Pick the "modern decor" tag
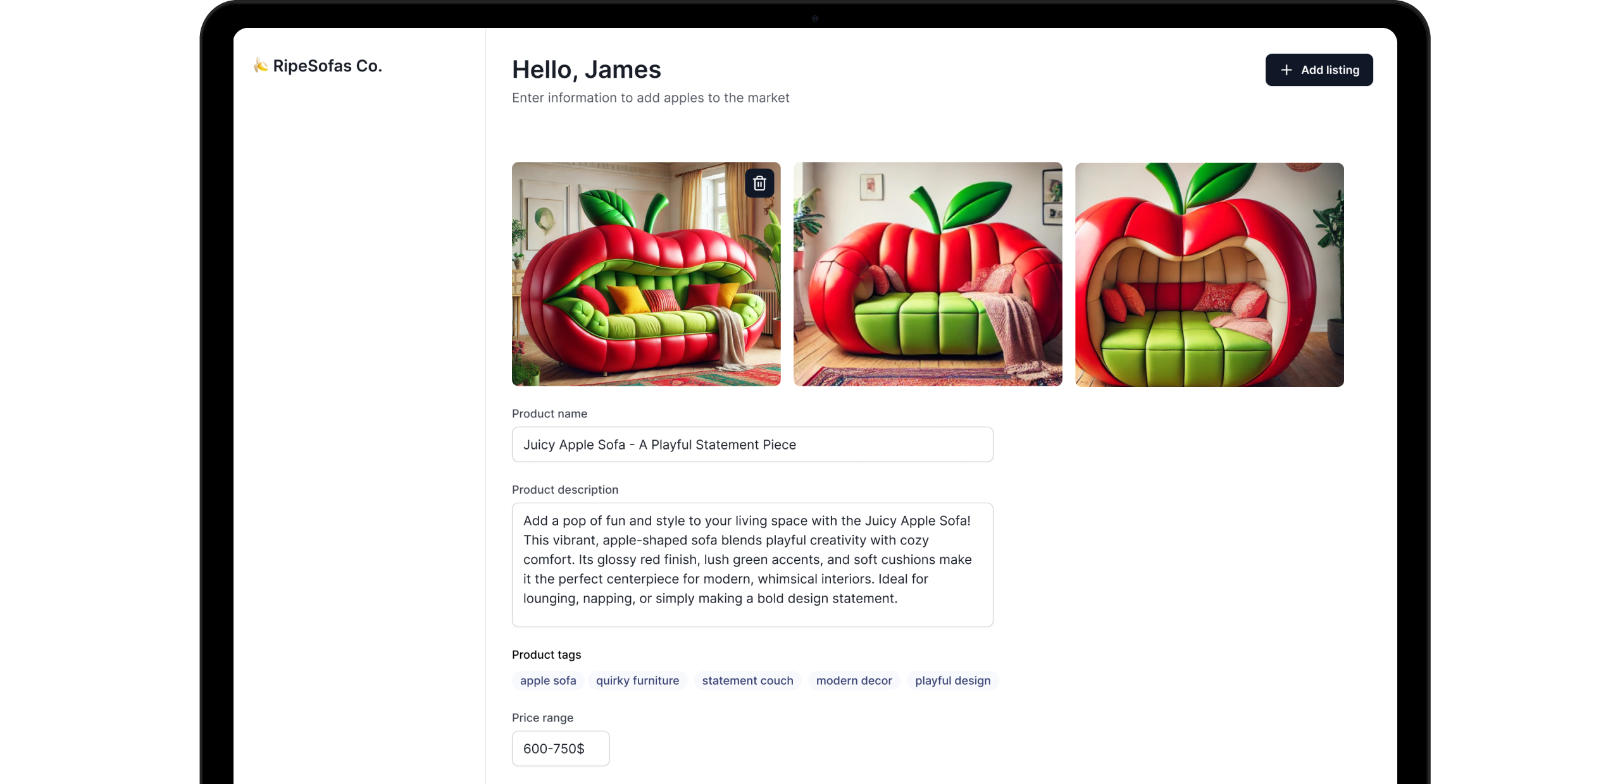This screenshot has height=784, width=1620. pos(854,680)
